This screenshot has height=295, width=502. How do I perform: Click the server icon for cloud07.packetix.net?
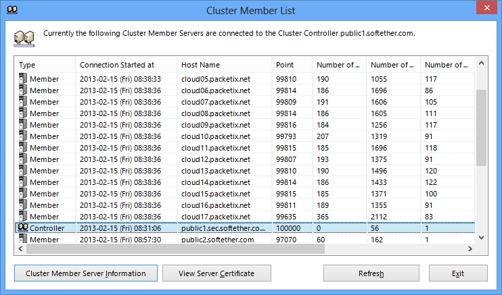[x=23, y=101]
